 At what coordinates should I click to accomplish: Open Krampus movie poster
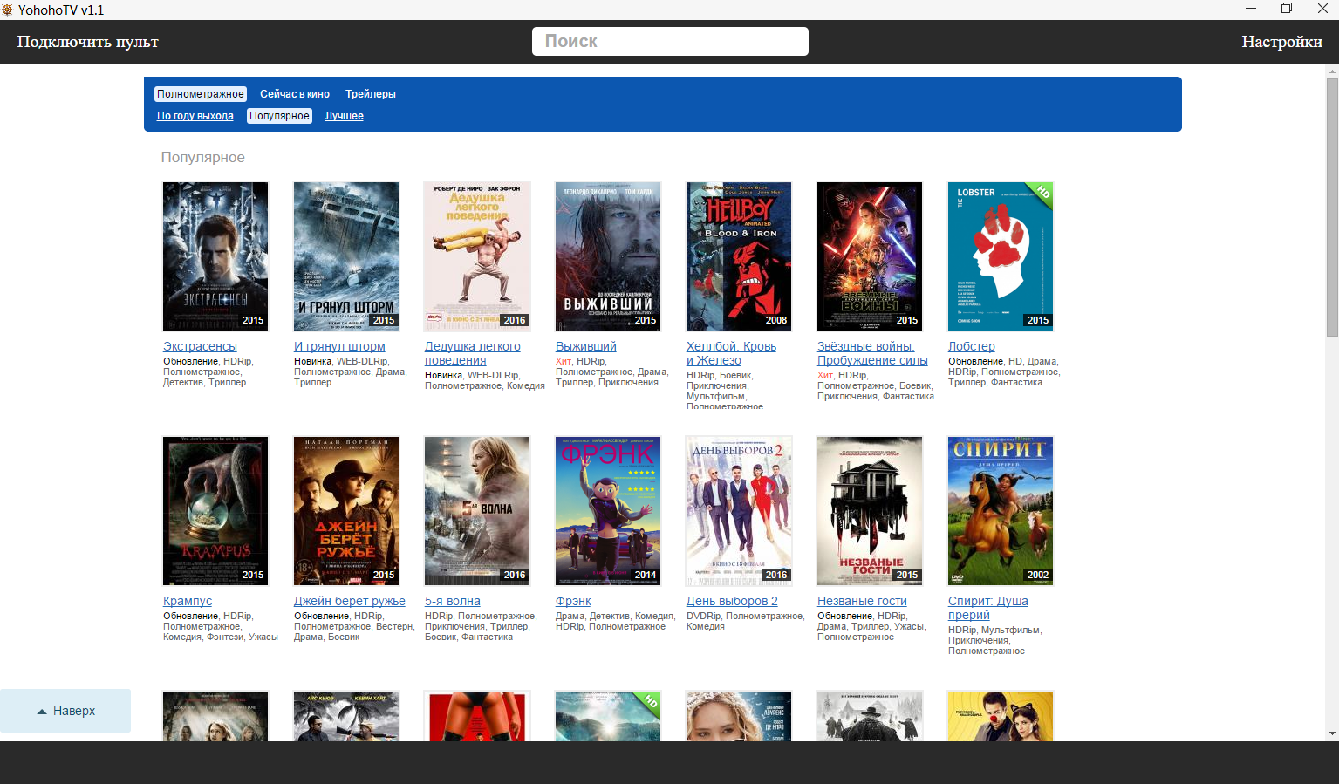pos(215,511)
